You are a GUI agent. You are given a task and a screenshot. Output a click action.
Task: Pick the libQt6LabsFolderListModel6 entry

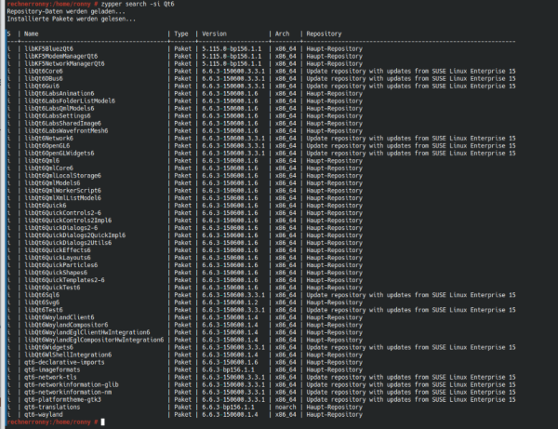pyautogui.click(x=70, y=101)
